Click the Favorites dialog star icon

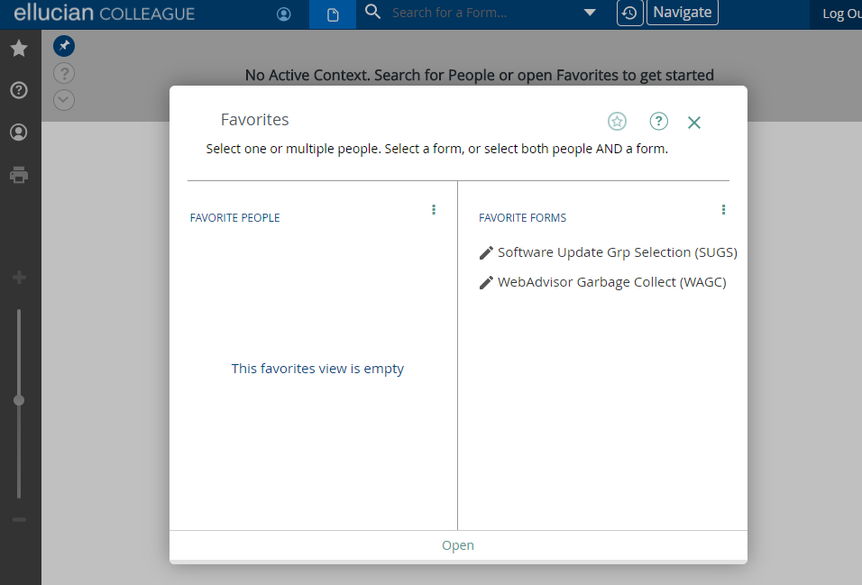click(x=617, y=121)
